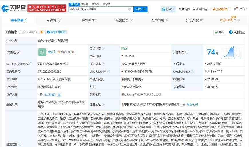Screen dimensions: 249x147
Task: Clear the search box text
Action: coord(130,9)
